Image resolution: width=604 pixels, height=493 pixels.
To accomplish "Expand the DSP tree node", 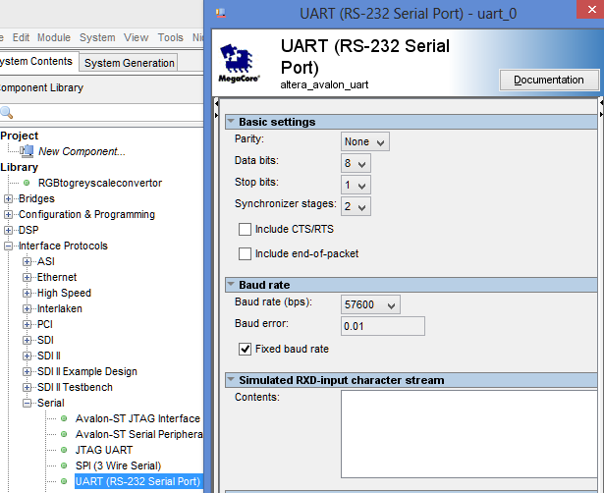I will [8, 231].
